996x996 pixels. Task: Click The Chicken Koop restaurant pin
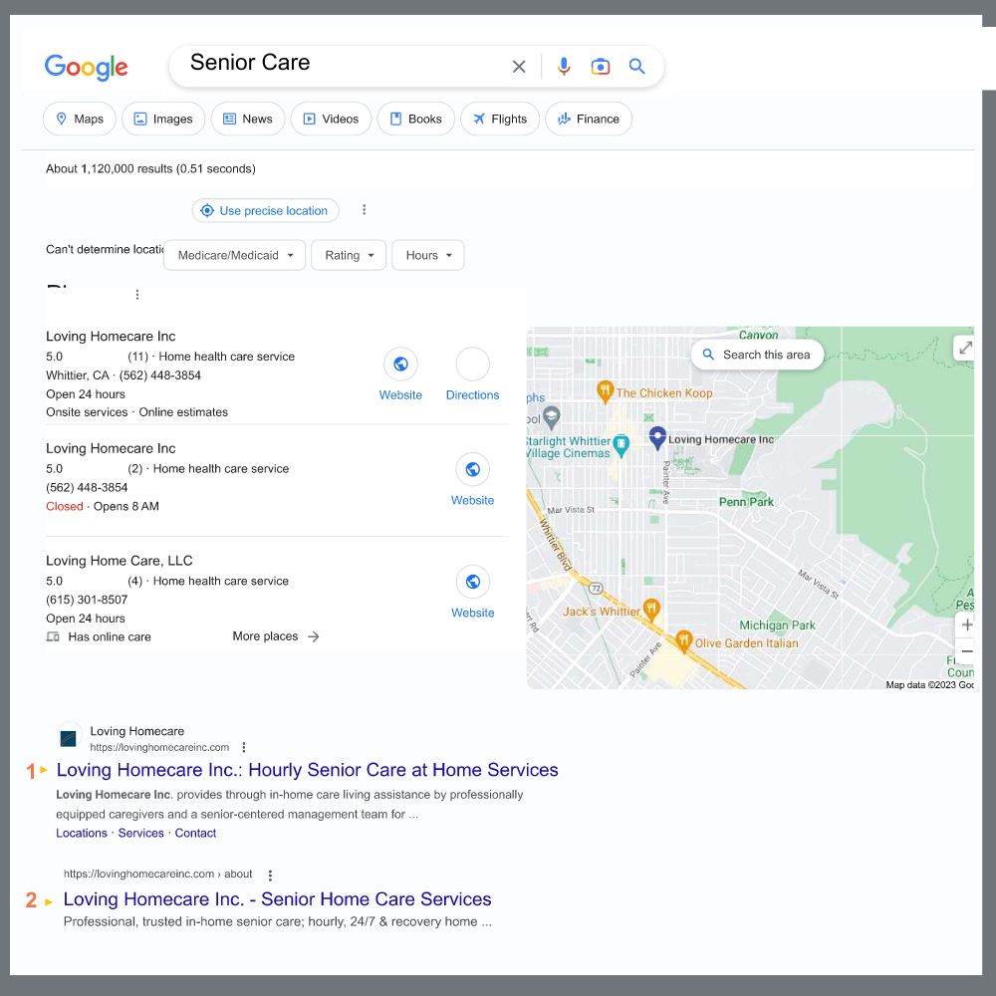pos(605,390)
